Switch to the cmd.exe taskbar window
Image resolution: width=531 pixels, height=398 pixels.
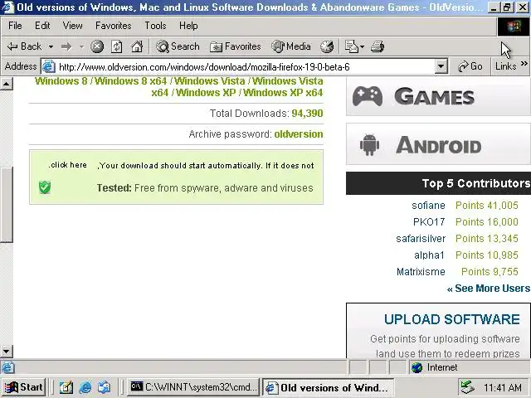coord(193,387)
